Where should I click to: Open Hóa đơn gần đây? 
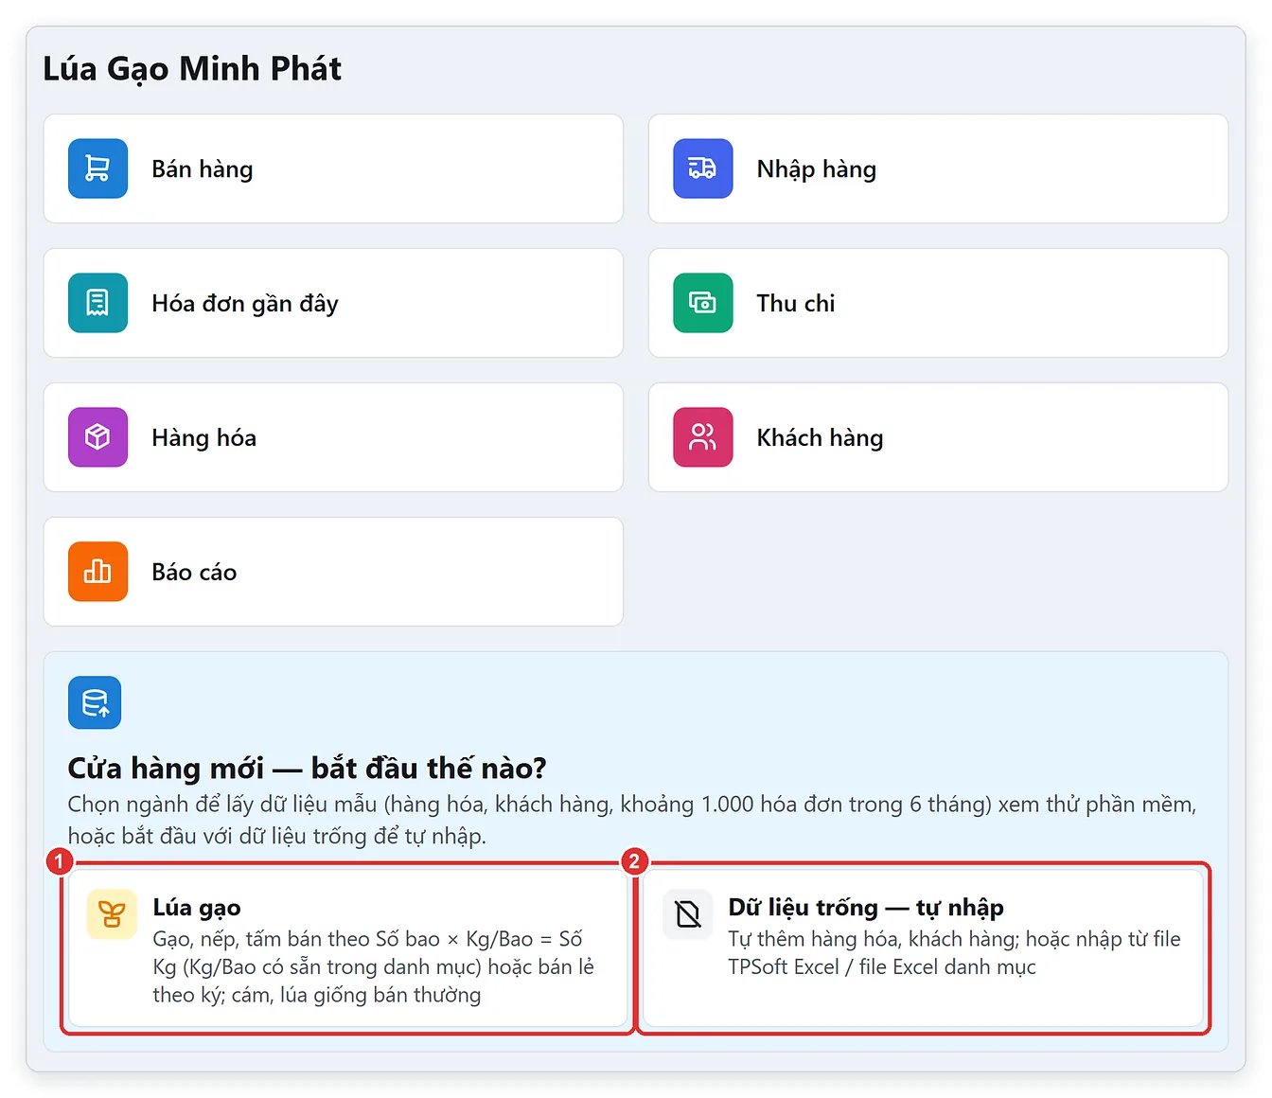click(x=333, y=303)
